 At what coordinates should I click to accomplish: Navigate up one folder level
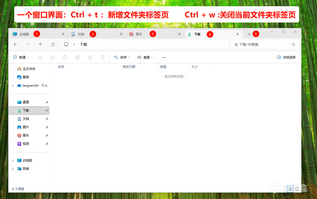40,44
